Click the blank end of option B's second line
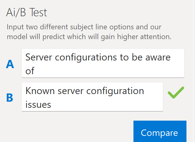 click(x=122, y=104)
